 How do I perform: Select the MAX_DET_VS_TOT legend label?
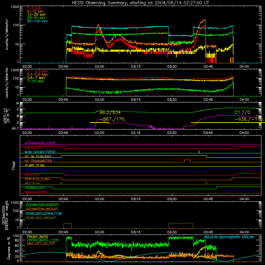coord(41,243)
